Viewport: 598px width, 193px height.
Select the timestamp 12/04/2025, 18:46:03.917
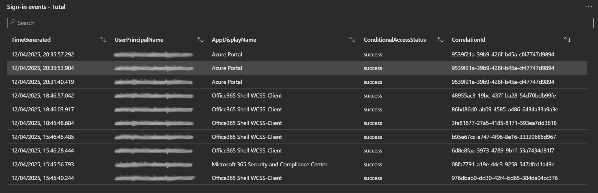(x=43, y=109)
